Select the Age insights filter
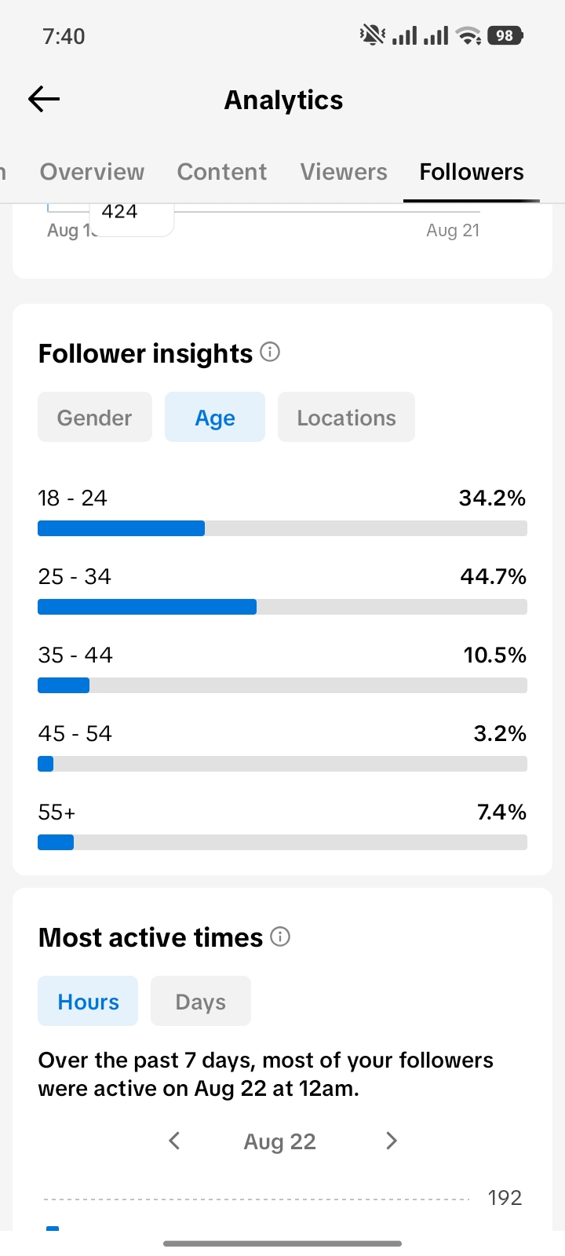565x1256 pixels. tap(215, 417)
